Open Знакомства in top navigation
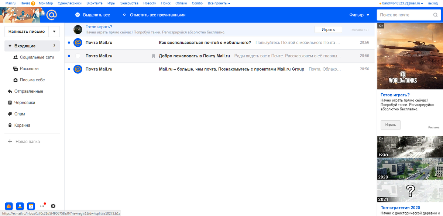The height and width of the screenshot is (216, 443). (x=129, y=3)
